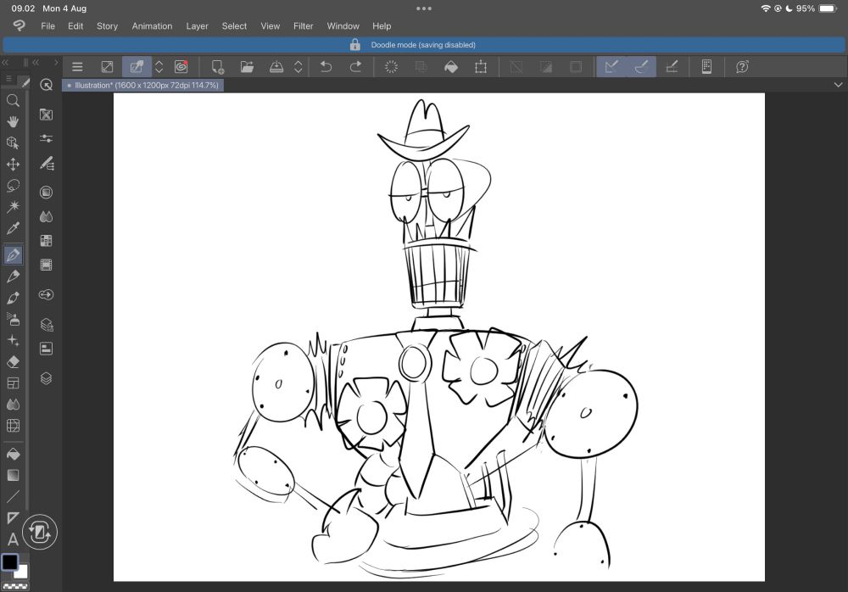Select the Eyedropper tool
This screenshot has height=592, width=848.
point(13,228)
